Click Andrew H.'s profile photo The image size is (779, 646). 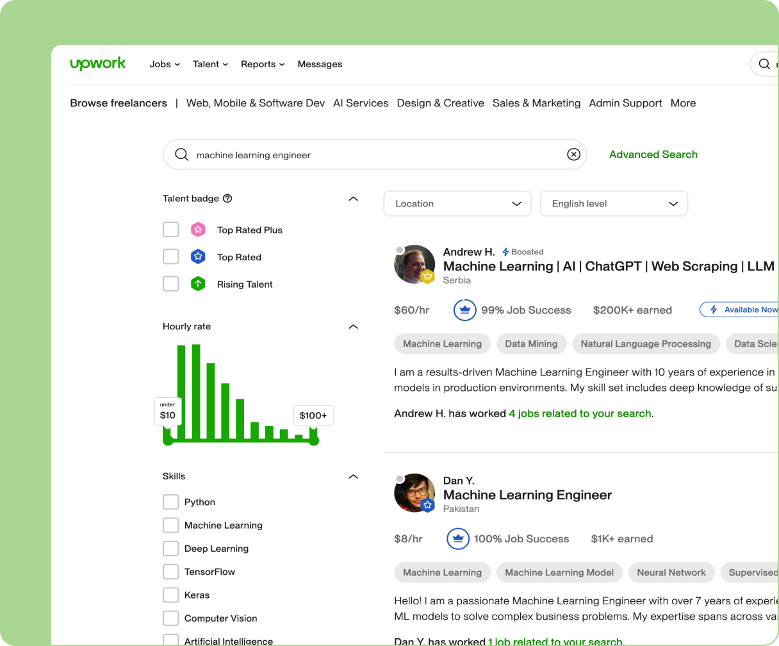[x=414, y=264]
